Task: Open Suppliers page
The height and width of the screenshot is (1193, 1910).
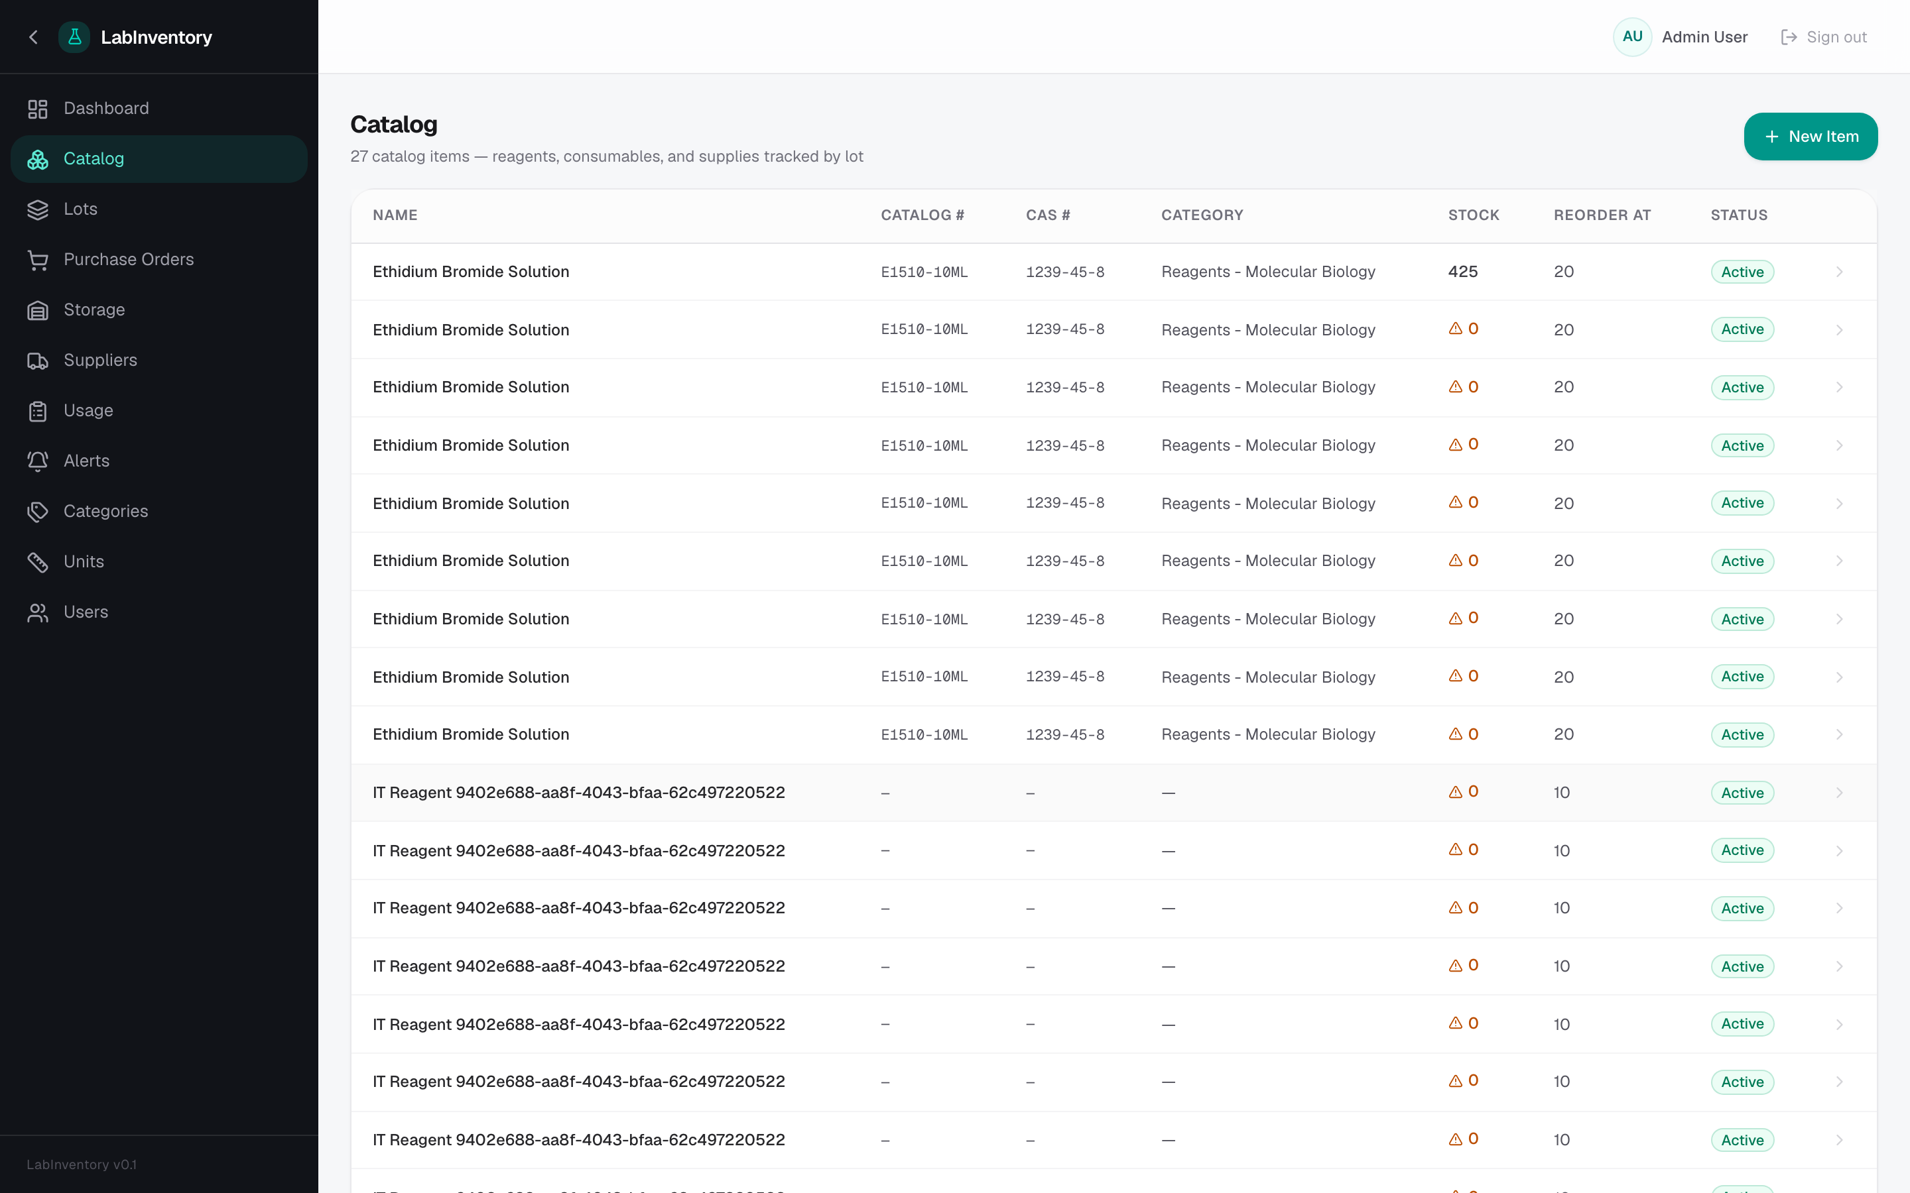Action: click(159, 361)
